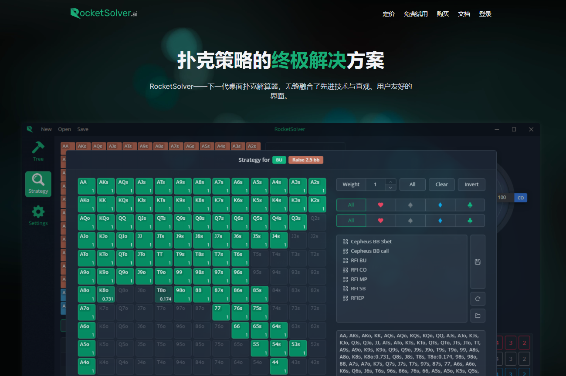Click the 购买 purchase link
This screenshot has height=376, width=566.
[x=443, y=14]
